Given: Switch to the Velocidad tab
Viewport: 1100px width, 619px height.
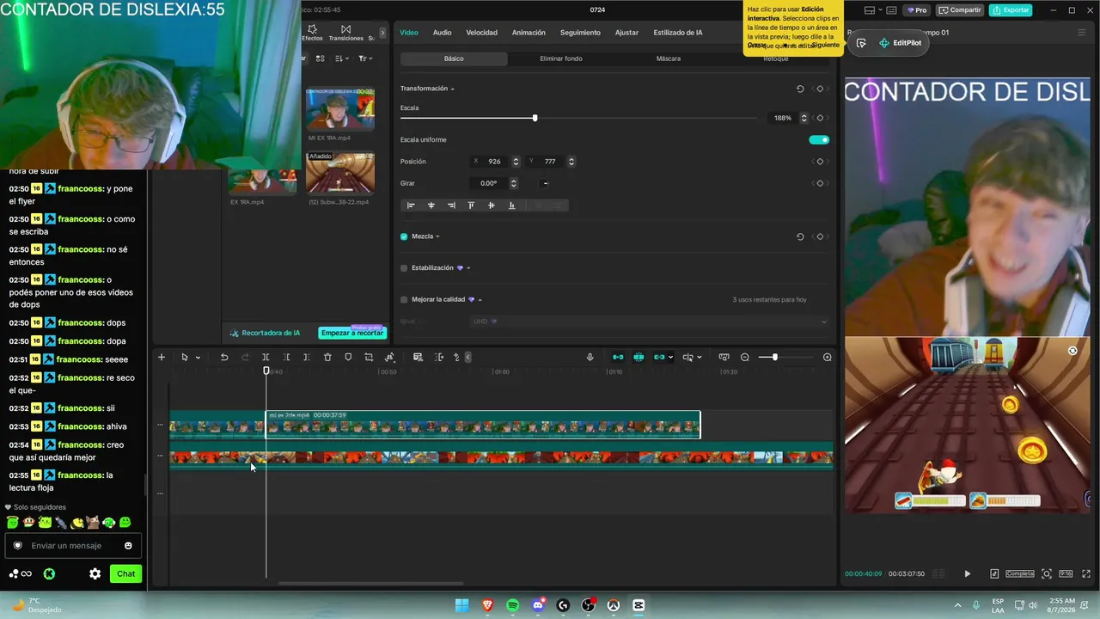Looking at the screenshot, I should (481, 33).
